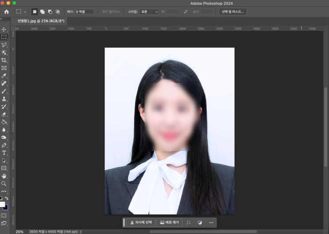The image size is (329, 234).
Task: Select the Sponge tool
Action: tap(4, 137)
